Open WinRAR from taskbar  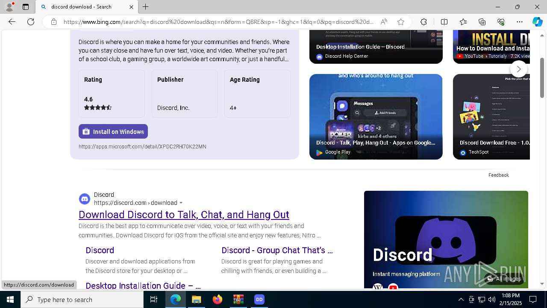238,299
